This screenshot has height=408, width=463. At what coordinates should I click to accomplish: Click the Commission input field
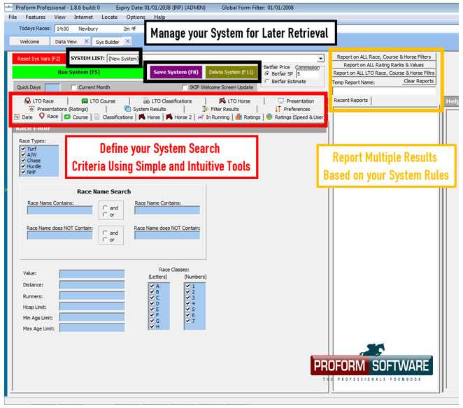coord(308,74)
